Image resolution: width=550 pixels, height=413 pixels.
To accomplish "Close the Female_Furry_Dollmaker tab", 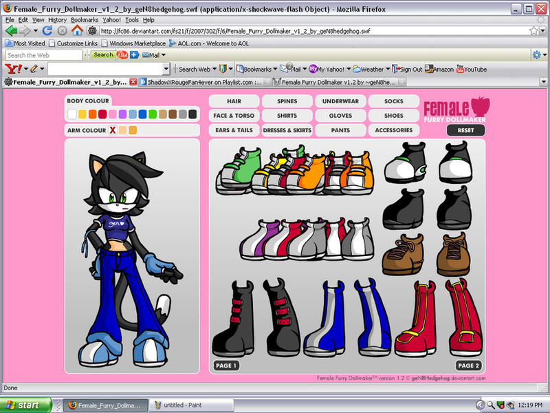I will [133, 82].
